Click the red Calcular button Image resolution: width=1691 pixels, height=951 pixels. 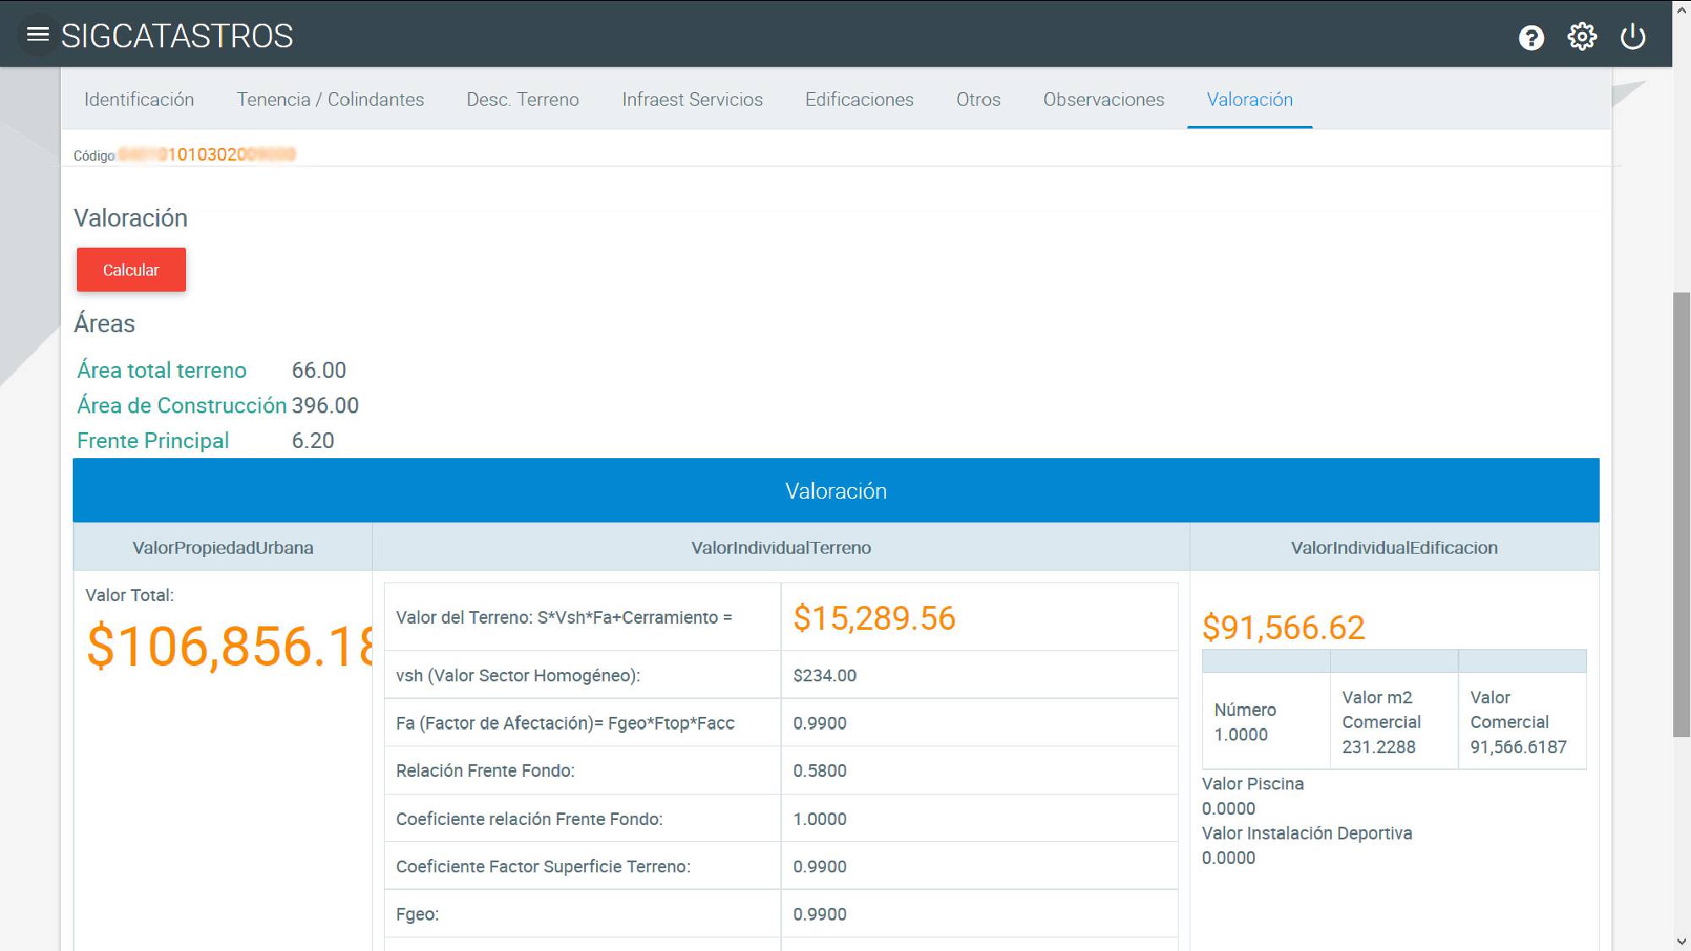point(131,270)
